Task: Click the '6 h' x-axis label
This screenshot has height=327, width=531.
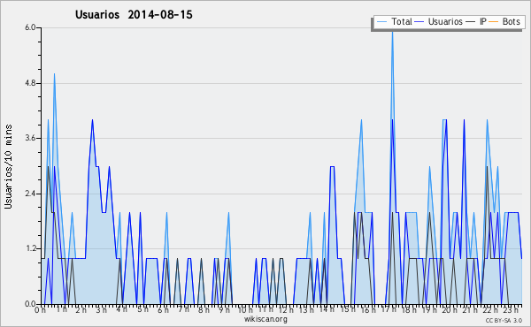Action: [163, 309]
